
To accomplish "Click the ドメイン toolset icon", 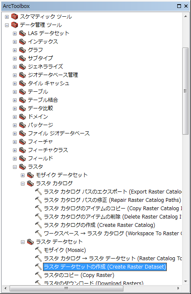I will pyautogui.click(x=23, y=117).
